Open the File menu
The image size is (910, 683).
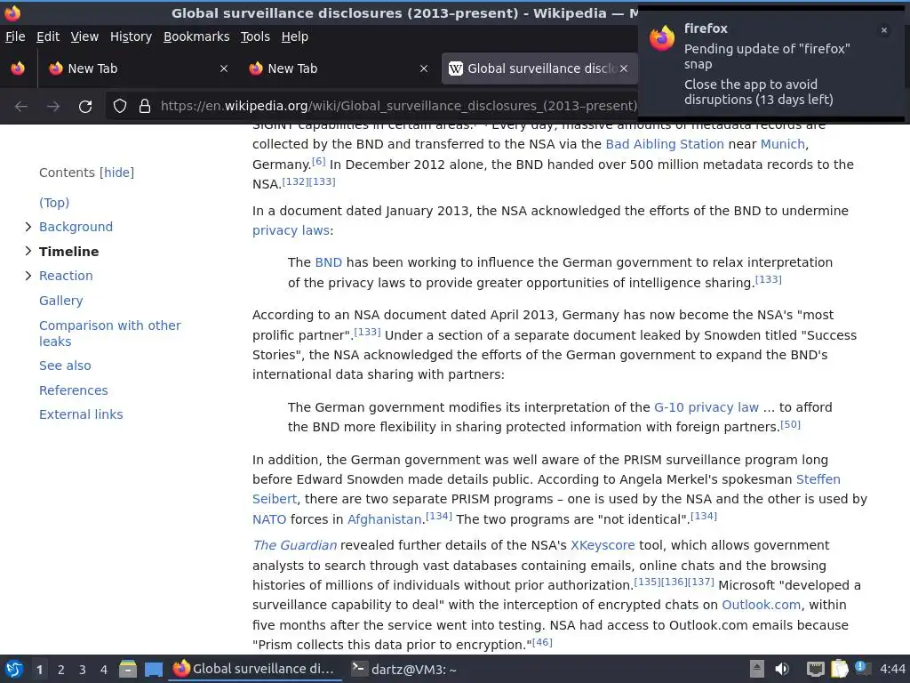click(x=15, y=36)
